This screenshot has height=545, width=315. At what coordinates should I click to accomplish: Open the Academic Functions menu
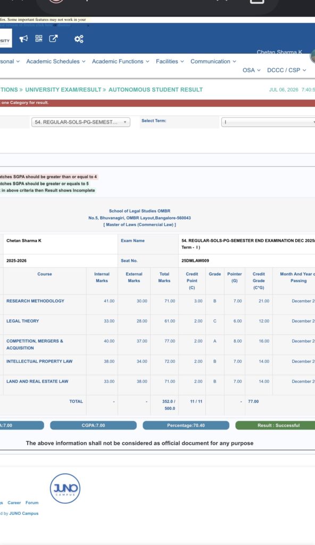pyautogui.click(x=121, y=61)
